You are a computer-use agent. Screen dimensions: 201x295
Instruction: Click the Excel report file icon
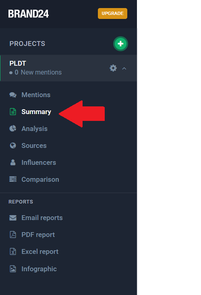pyautogui.click(x=13, y=251)
